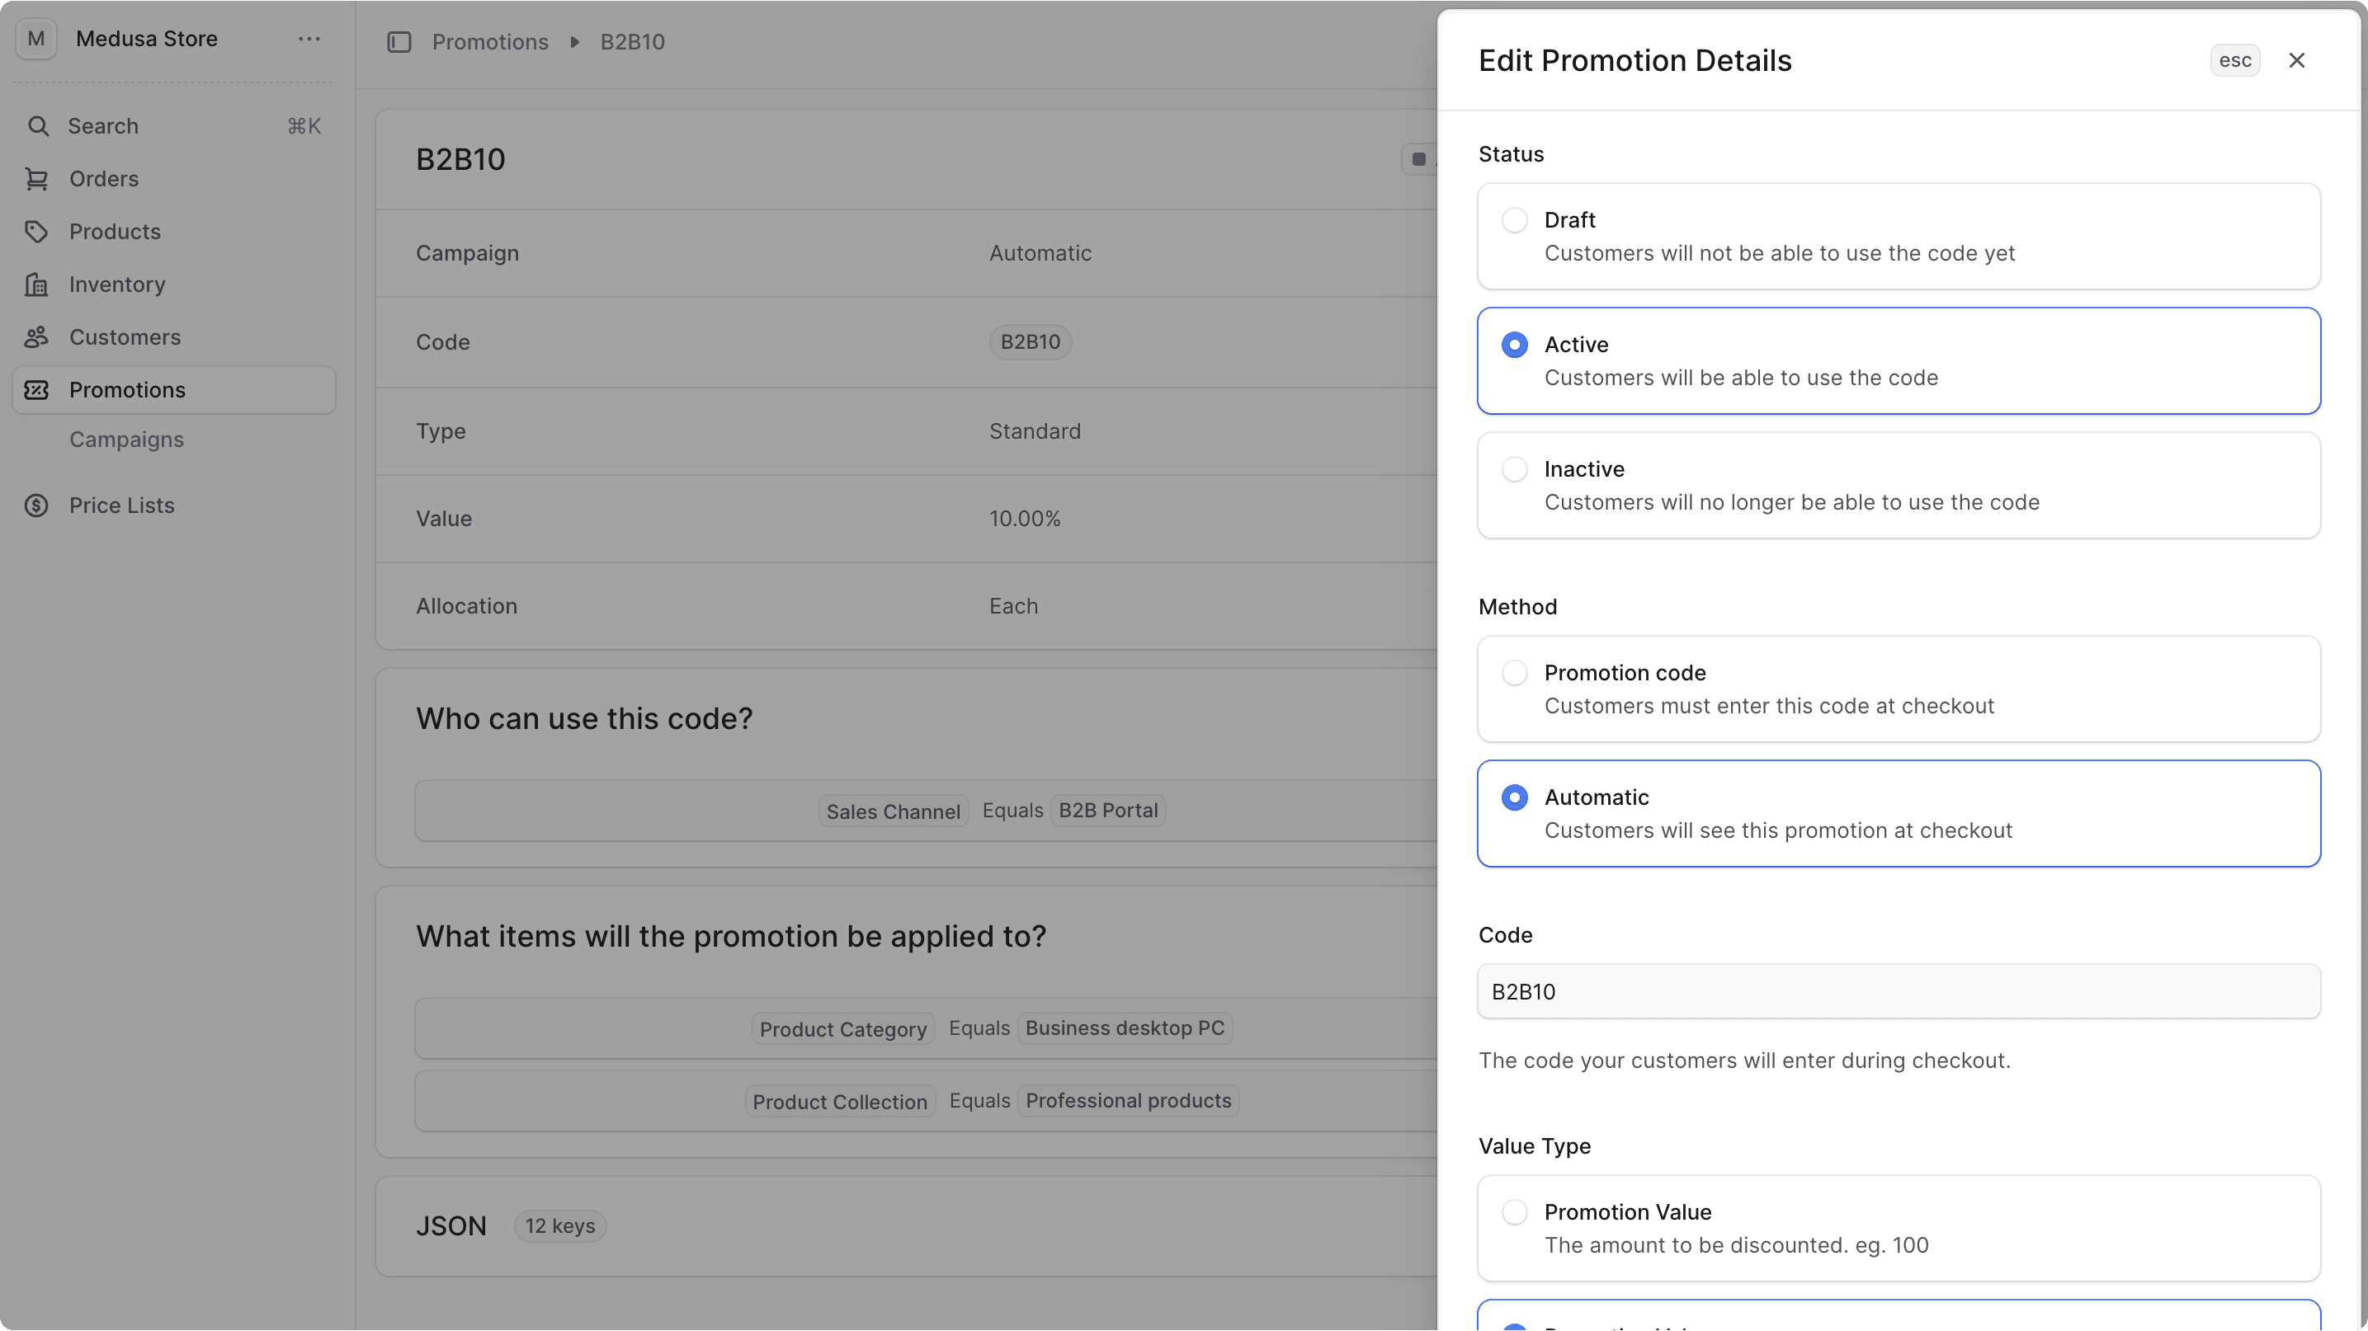Image resolution: width=2368 pixels, height=1331 pixels.
Task: Dismiss Edit Promotion Details with the X
Action: point(2297,59)
